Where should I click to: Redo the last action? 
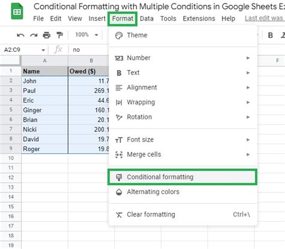click(x=34, y=35)
